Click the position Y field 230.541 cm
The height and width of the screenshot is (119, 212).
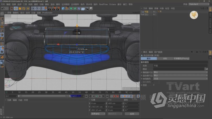[98, 107]
